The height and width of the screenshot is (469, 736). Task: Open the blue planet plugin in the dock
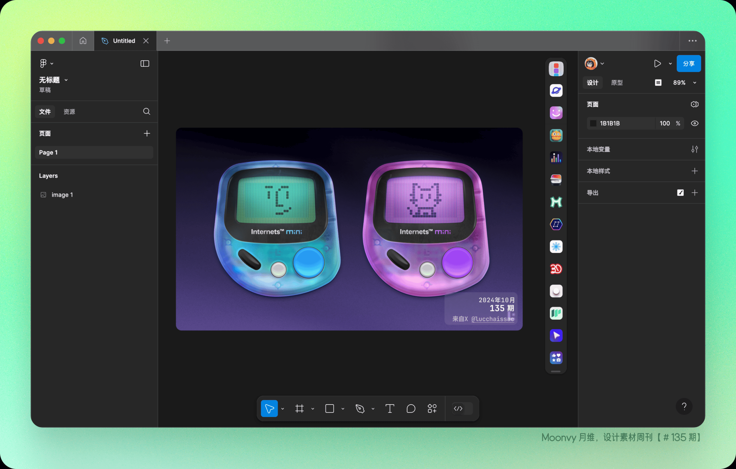(x=556, y=91)
